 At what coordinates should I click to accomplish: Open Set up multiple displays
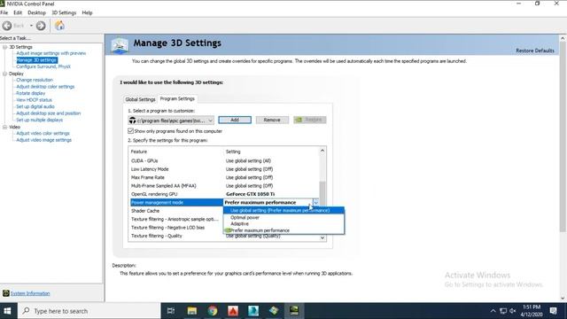39,121
